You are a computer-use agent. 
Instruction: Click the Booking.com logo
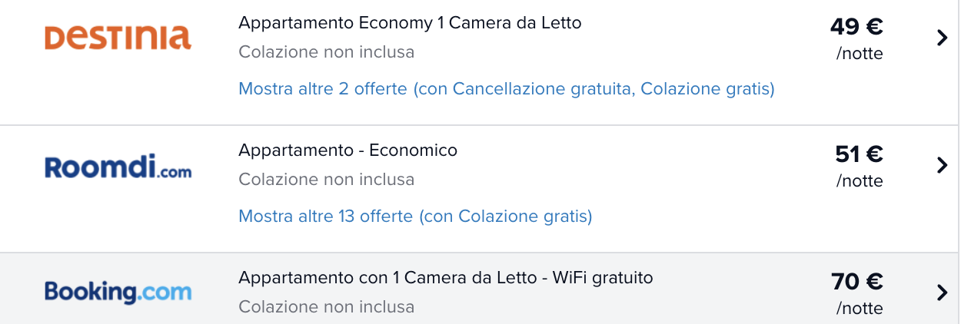point(118,292)
